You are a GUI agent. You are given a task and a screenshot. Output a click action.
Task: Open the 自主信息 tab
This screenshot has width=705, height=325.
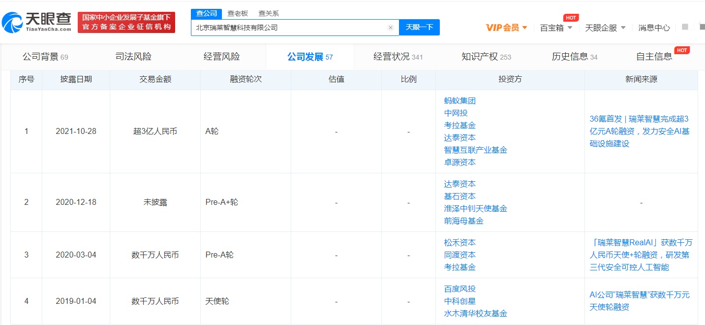pyautogui.click(x=654, y=57)
